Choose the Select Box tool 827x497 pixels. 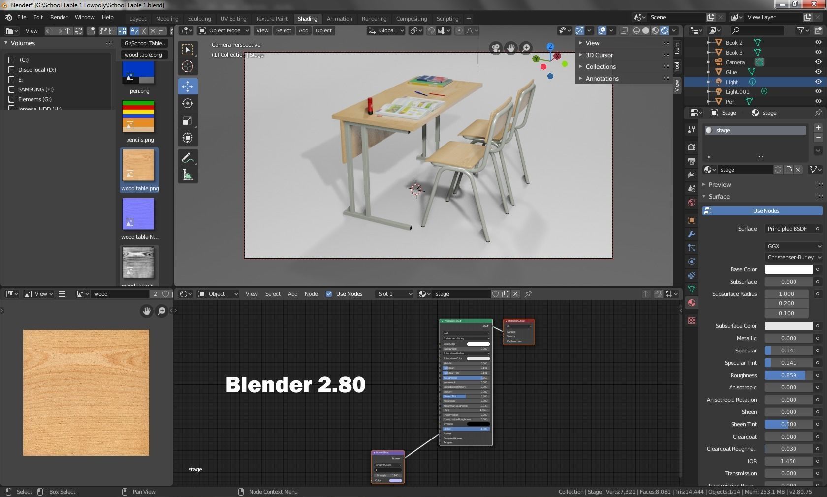click(188, 49)
